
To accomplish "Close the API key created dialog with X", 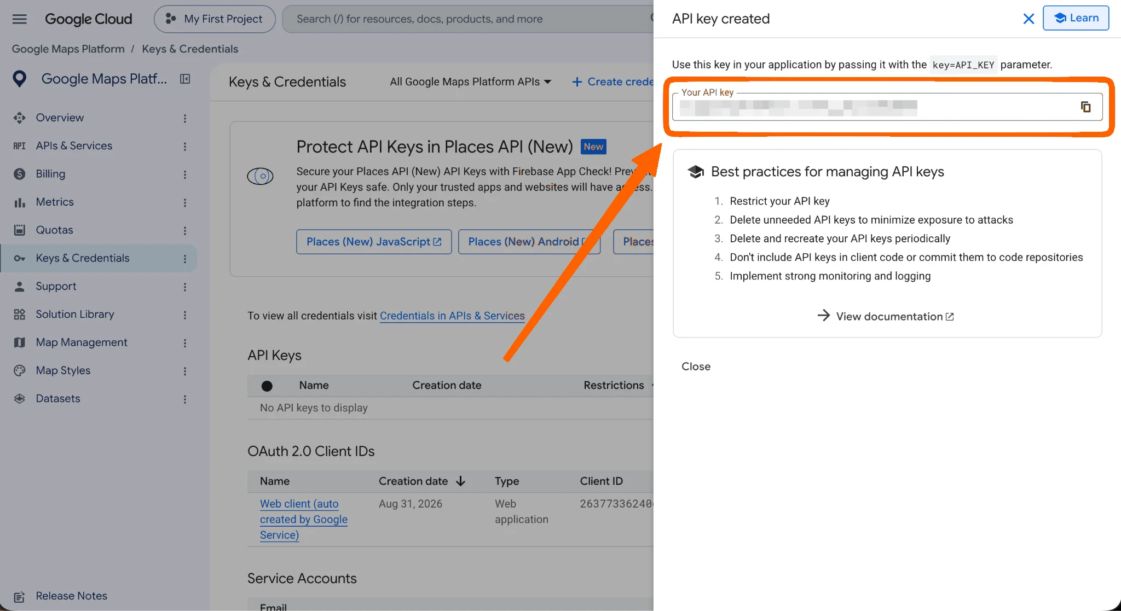I will pyautogui.click(x=1028, y=19).
